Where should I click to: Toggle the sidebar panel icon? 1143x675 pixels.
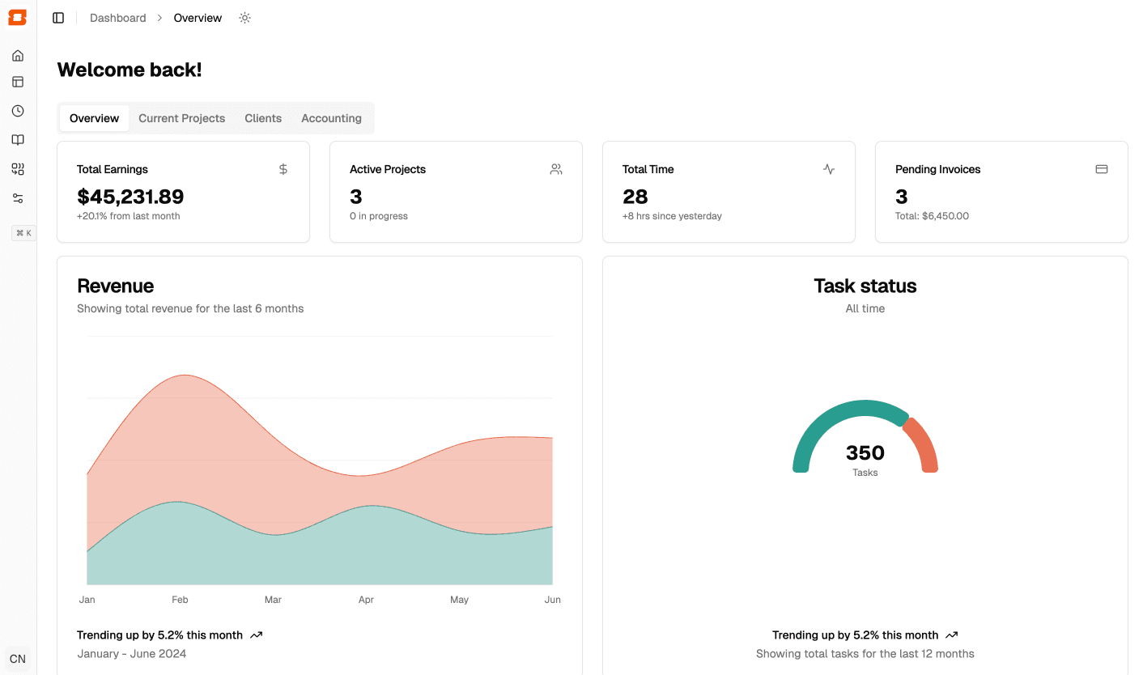(x=58, y=18)
